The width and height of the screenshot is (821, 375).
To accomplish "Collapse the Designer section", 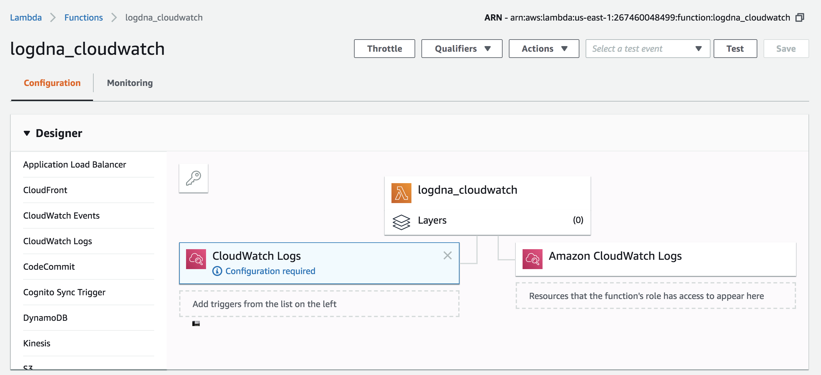I will click(27, 133).
